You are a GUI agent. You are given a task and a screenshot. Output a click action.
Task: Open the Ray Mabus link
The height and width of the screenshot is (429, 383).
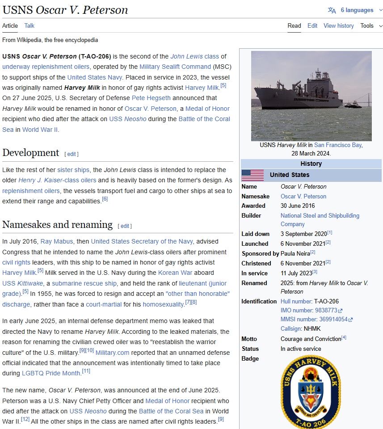tap(57, 242)
